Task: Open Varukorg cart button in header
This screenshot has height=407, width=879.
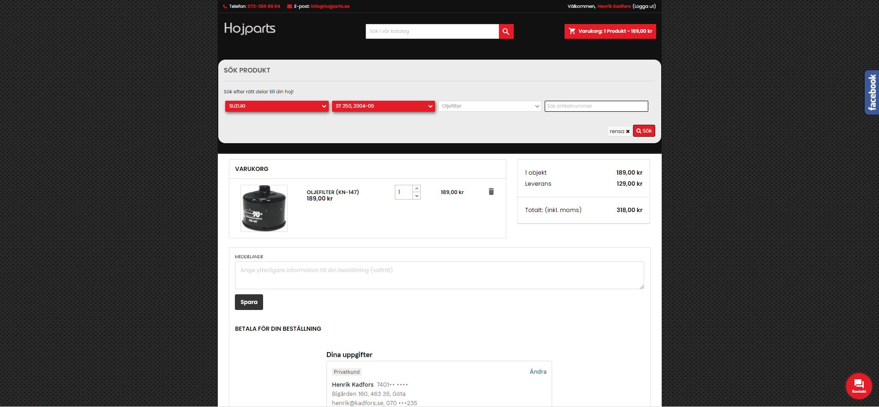Action: 610,31
